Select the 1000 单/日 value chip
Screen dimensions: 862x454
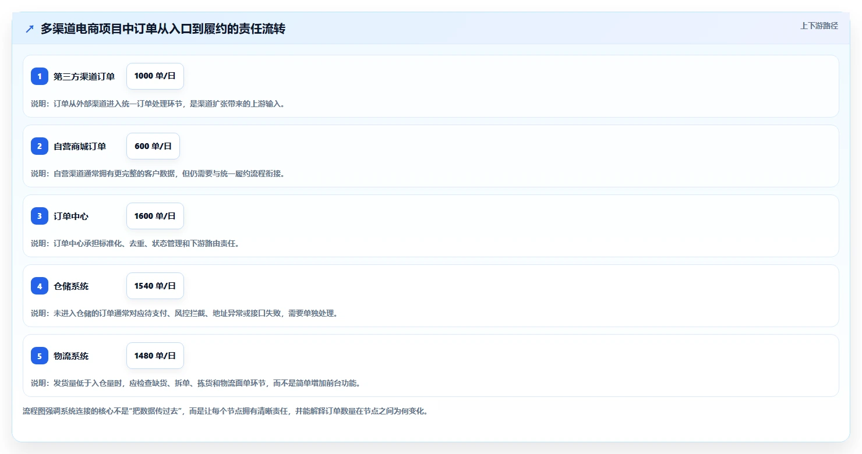pos(155,76)
